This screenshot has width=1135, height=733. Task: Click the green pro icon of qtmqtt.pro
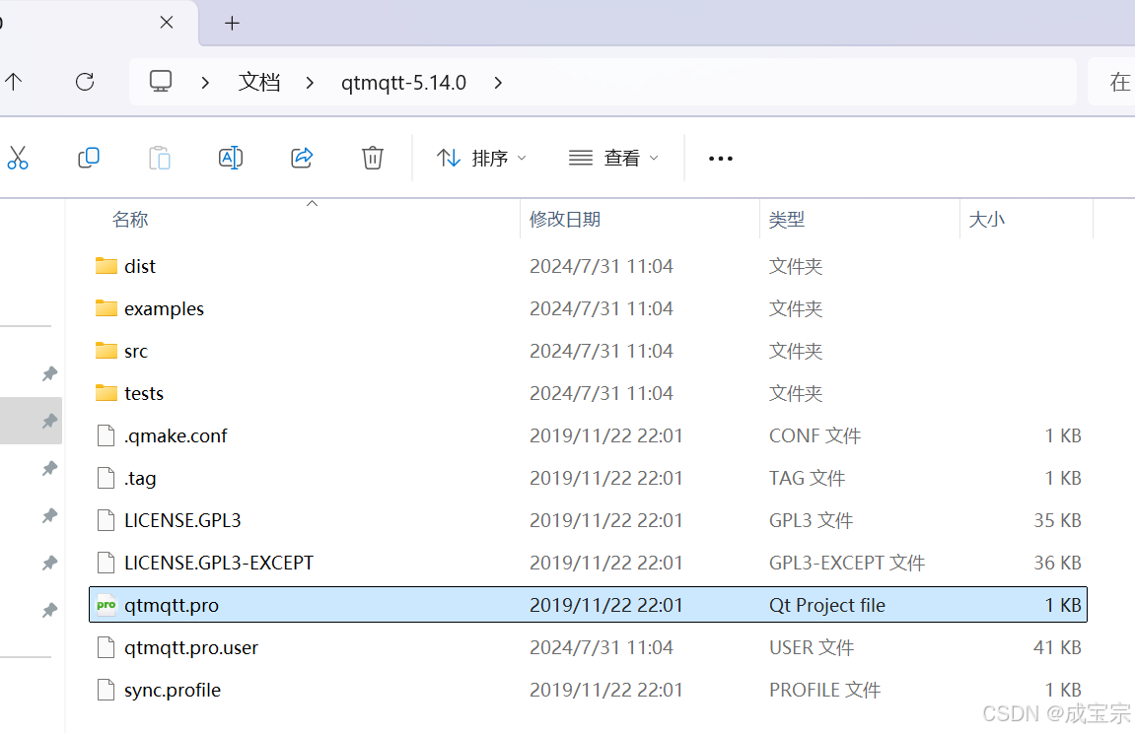[106, 604]
